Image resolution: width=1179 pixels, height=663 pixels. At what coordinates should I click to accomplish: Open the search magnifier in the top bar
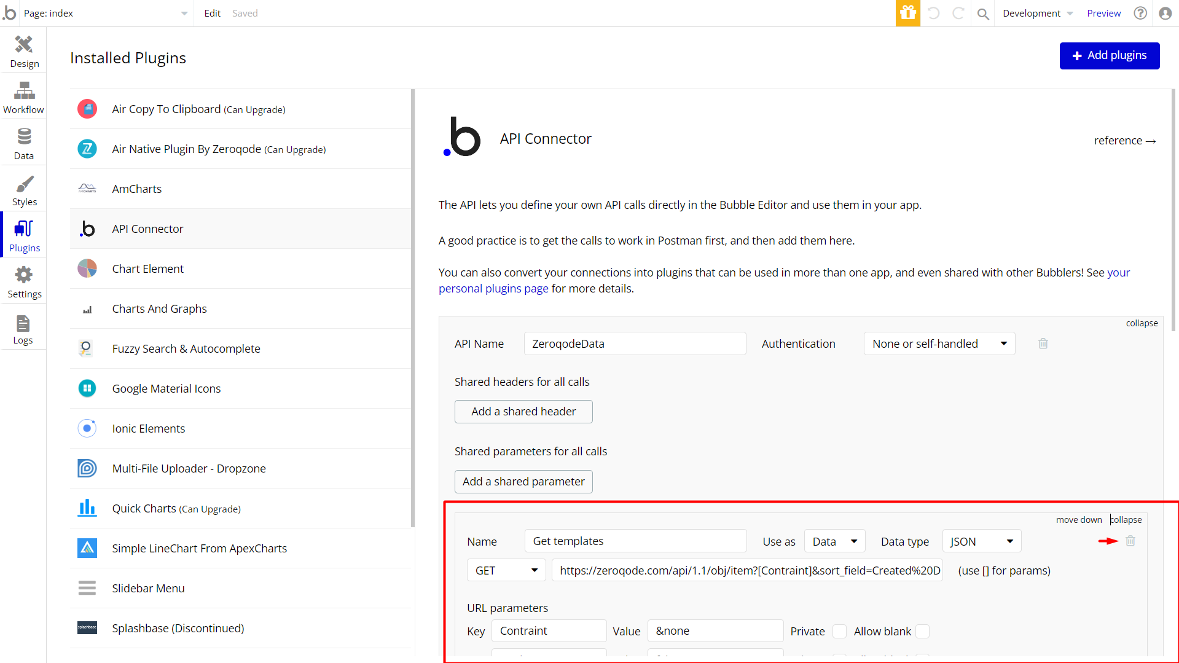pos(983,14)
